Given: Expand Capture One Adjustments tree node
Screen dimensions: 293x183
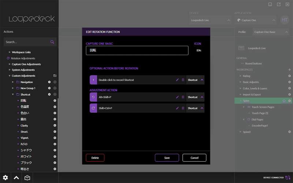Looking at the screenshot, I should [10, 64].
